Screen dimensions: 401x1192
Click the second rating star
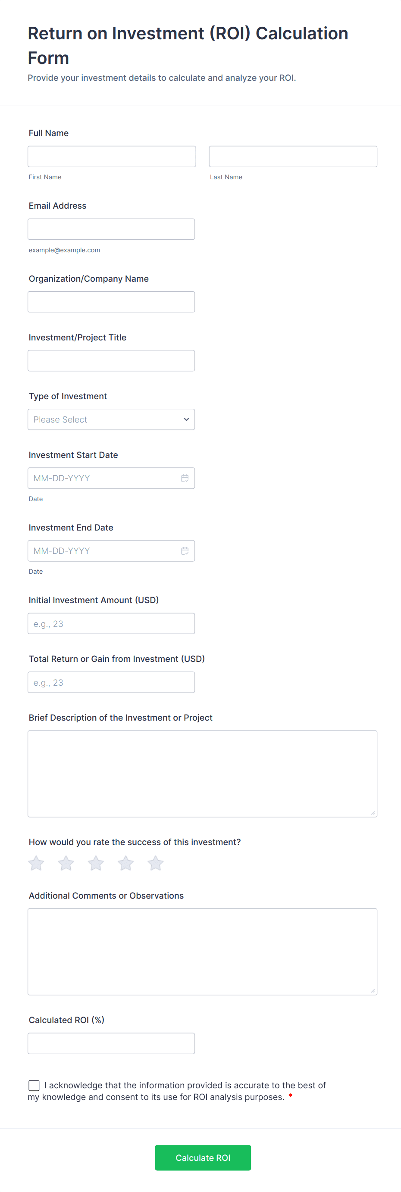pyautogui.click(x=66, y=863)
